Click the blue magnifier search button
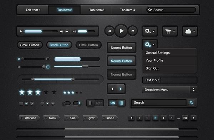This screenshot has height=140, width=214. pos(192,102)
